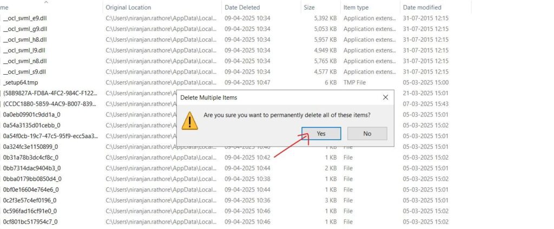Select file __ocl_svml_g9.dll
The height and width of the screenshot is (229, 554).
25,29
